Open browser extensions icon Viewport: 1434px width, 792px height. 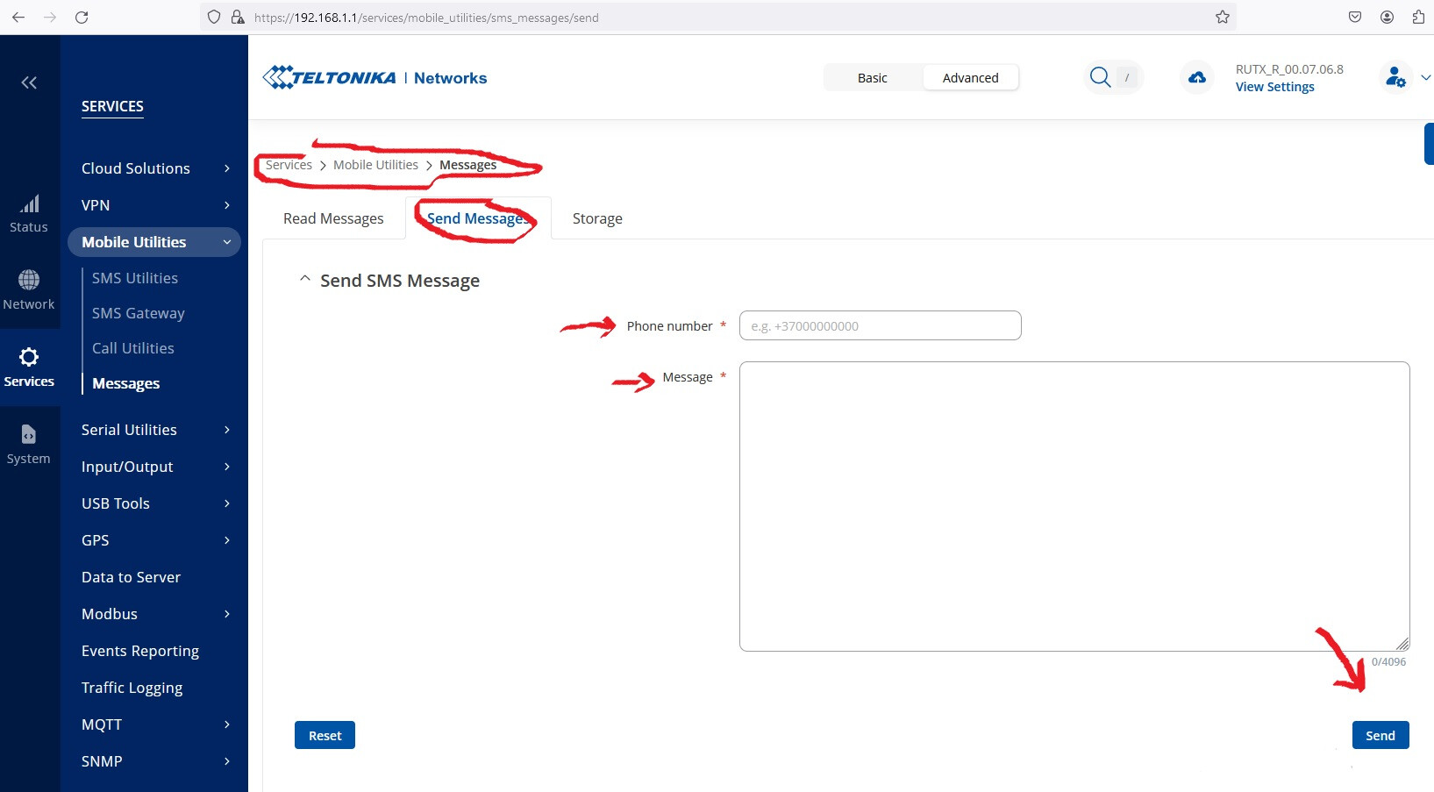1418,17
